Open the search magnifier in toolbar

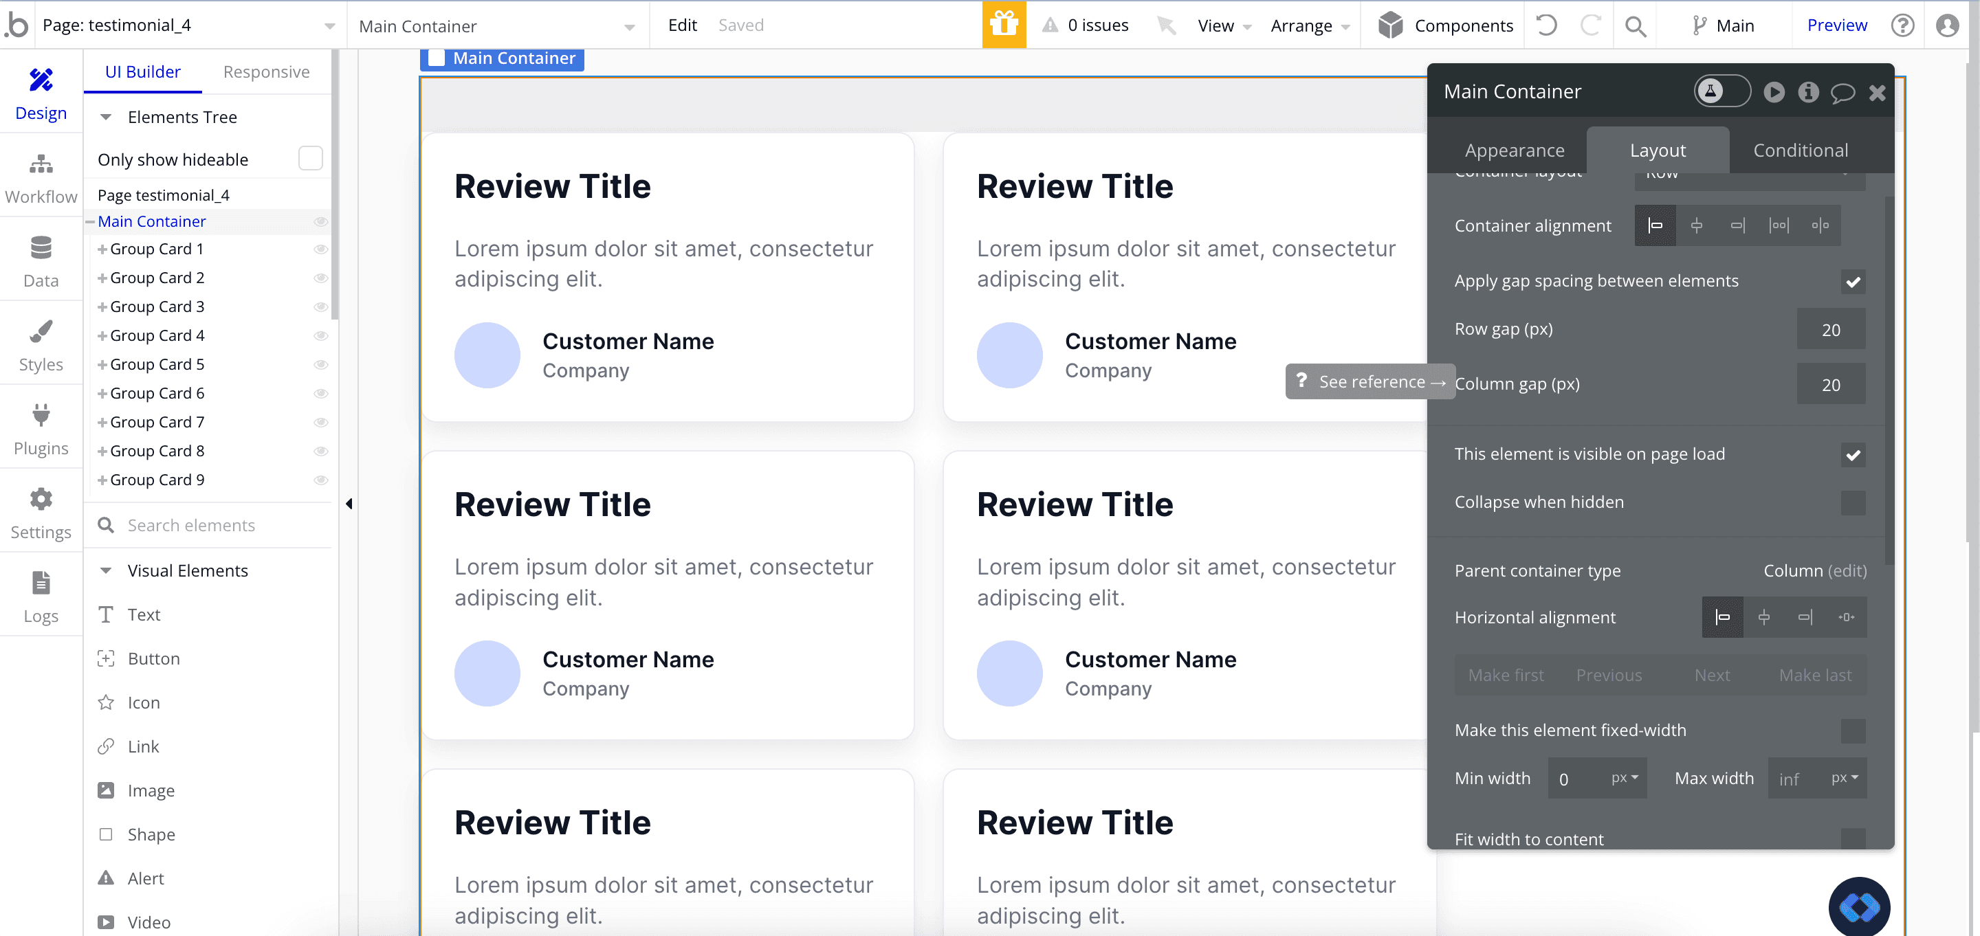click(1635, 26)
